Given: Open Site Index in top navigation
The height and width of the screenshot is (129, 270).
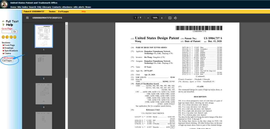Looking at the screenshot, I should coord(22,7).
